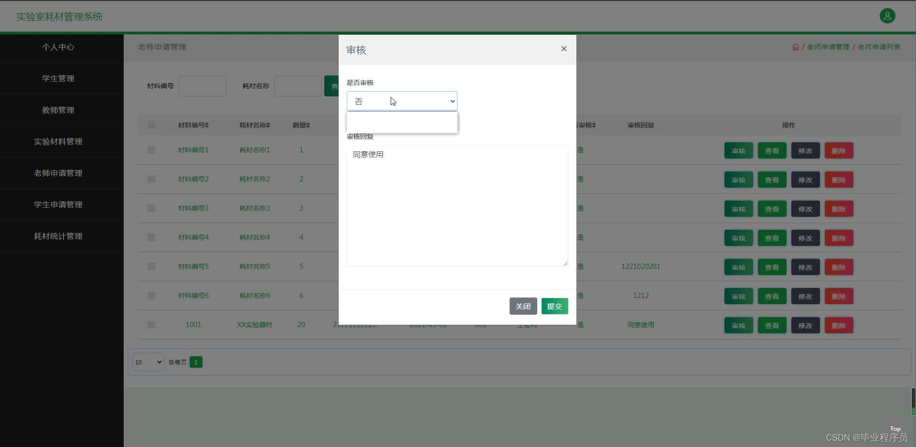The image size is (916, 447).
Task: Open 学生申请管理 in sidebar
Action: (58, 204)
